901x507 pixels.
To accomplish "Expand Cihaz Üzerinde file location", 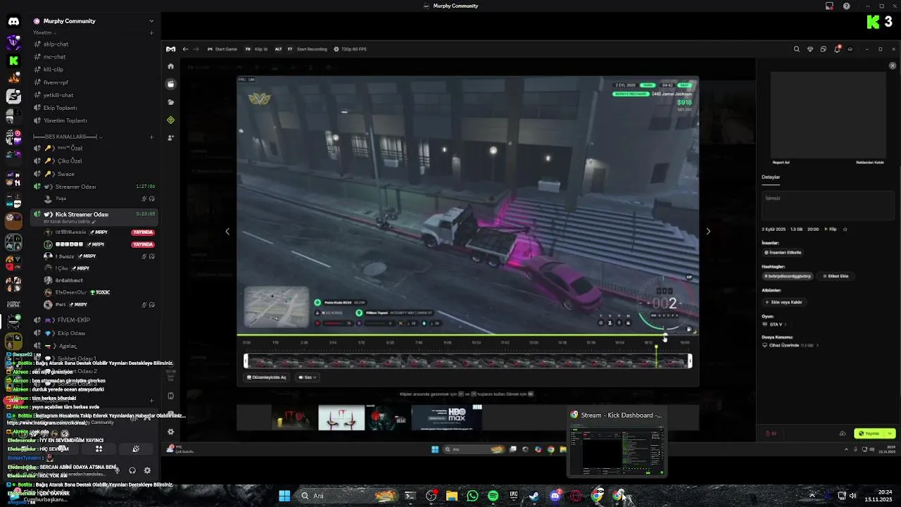I will point(791,345).
